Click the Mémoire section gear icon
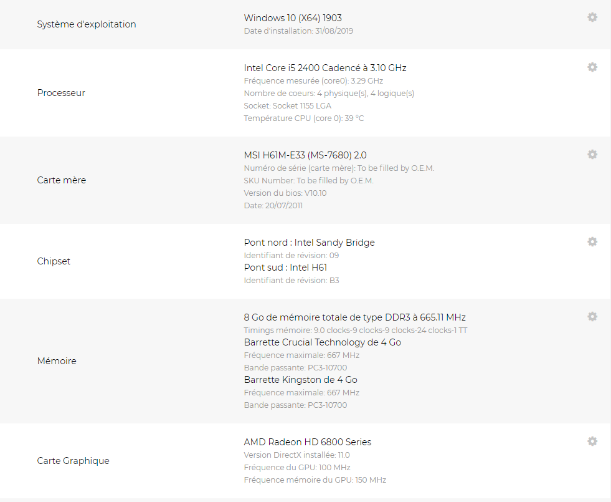This screenshot has height=502, width=611. tap(592, 317)
